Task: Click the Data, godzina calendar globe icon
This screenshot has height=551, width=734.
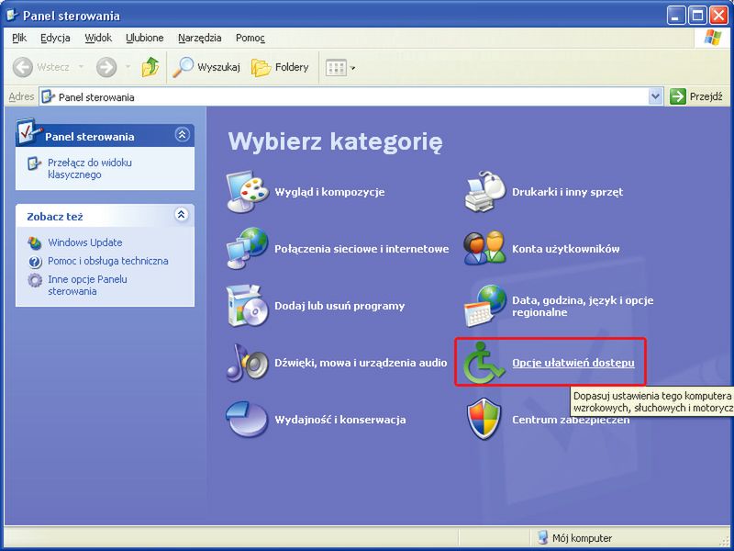Action: (485, 306)
